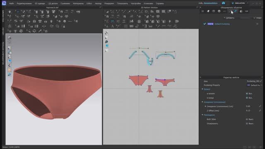
Task: Click the flag-shaped icon at end of 2D toolbar third row
Action: [x=177, y=22]
